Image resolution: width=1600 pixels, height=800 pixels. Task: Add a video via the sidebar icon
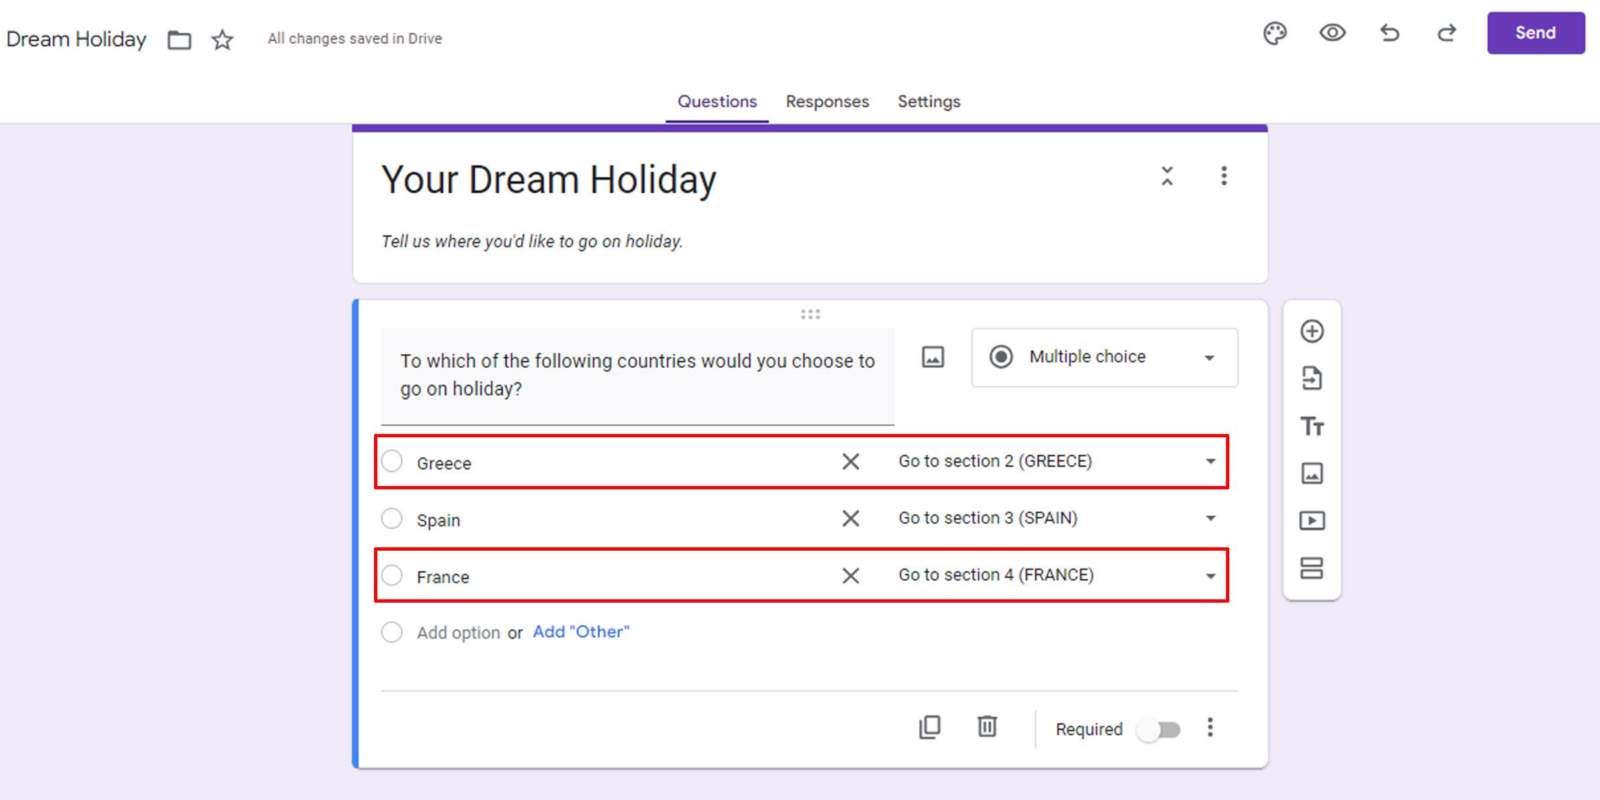(x=1312, y=521)
